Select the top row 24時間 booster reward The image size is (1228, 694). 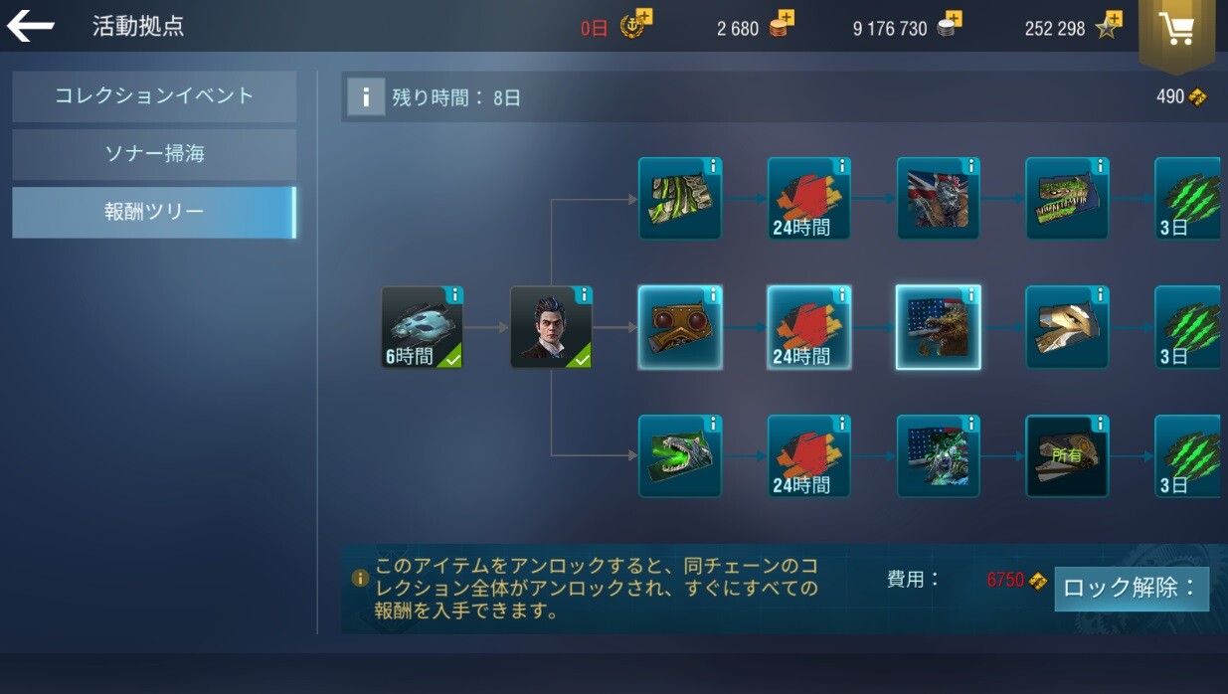809,199
